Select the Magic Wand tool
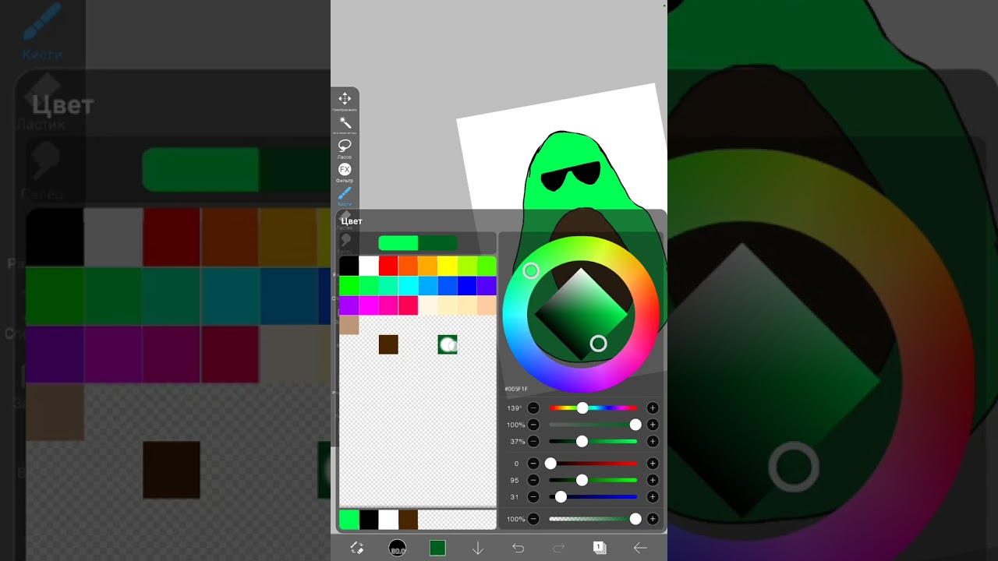 (345, 123)
